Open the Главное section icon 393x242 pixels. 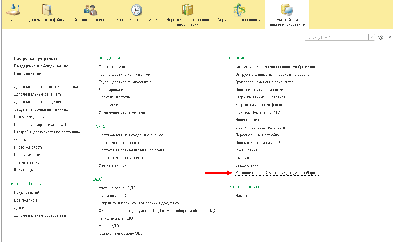(13, 10)
